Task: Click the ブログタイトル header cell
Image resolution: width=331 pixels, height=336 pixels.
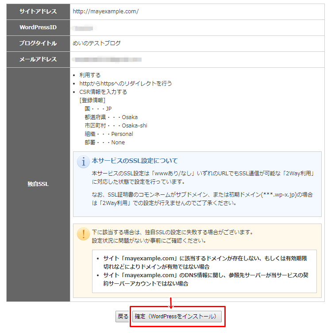Action: pyautogui.click(x=38, y=43)
